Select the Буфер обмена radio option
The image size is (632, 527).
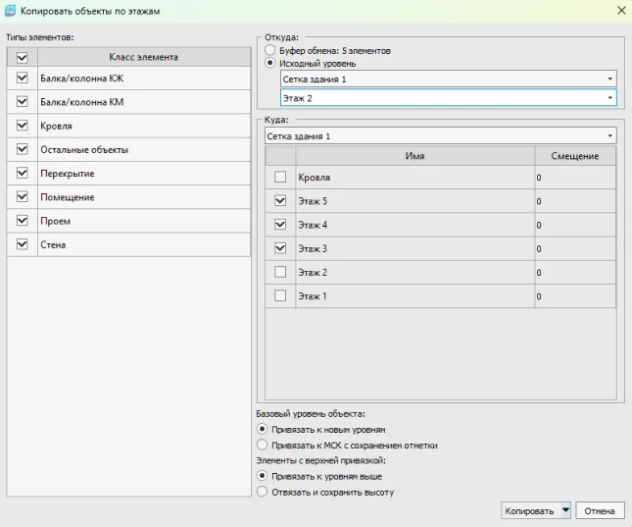click(269, 49)
